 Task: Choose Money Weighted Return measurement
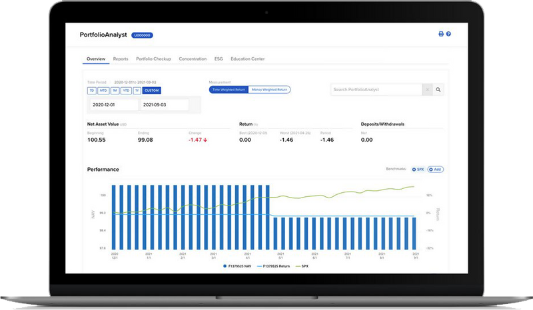(270, 90)
